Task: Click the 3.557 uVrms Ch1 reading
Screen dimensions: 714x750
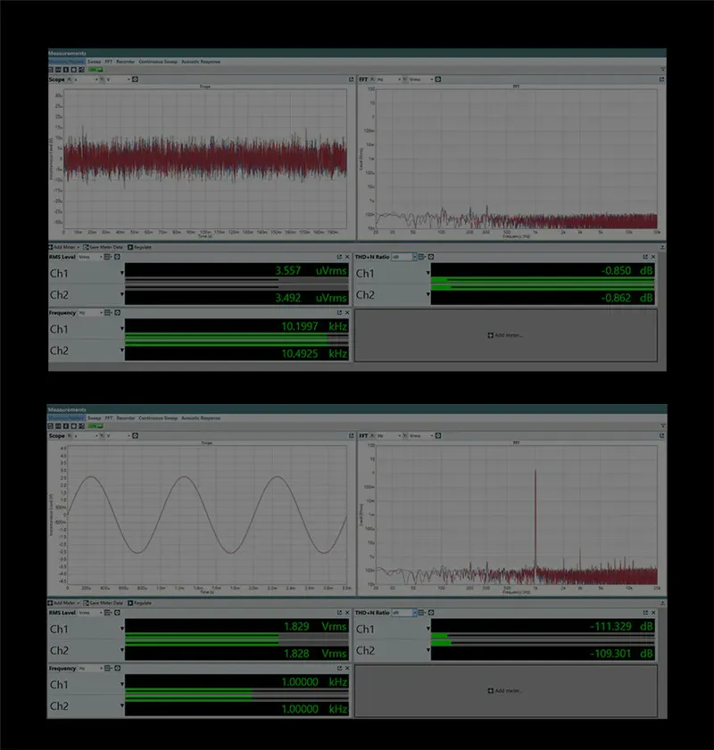Action: (311, 271)
